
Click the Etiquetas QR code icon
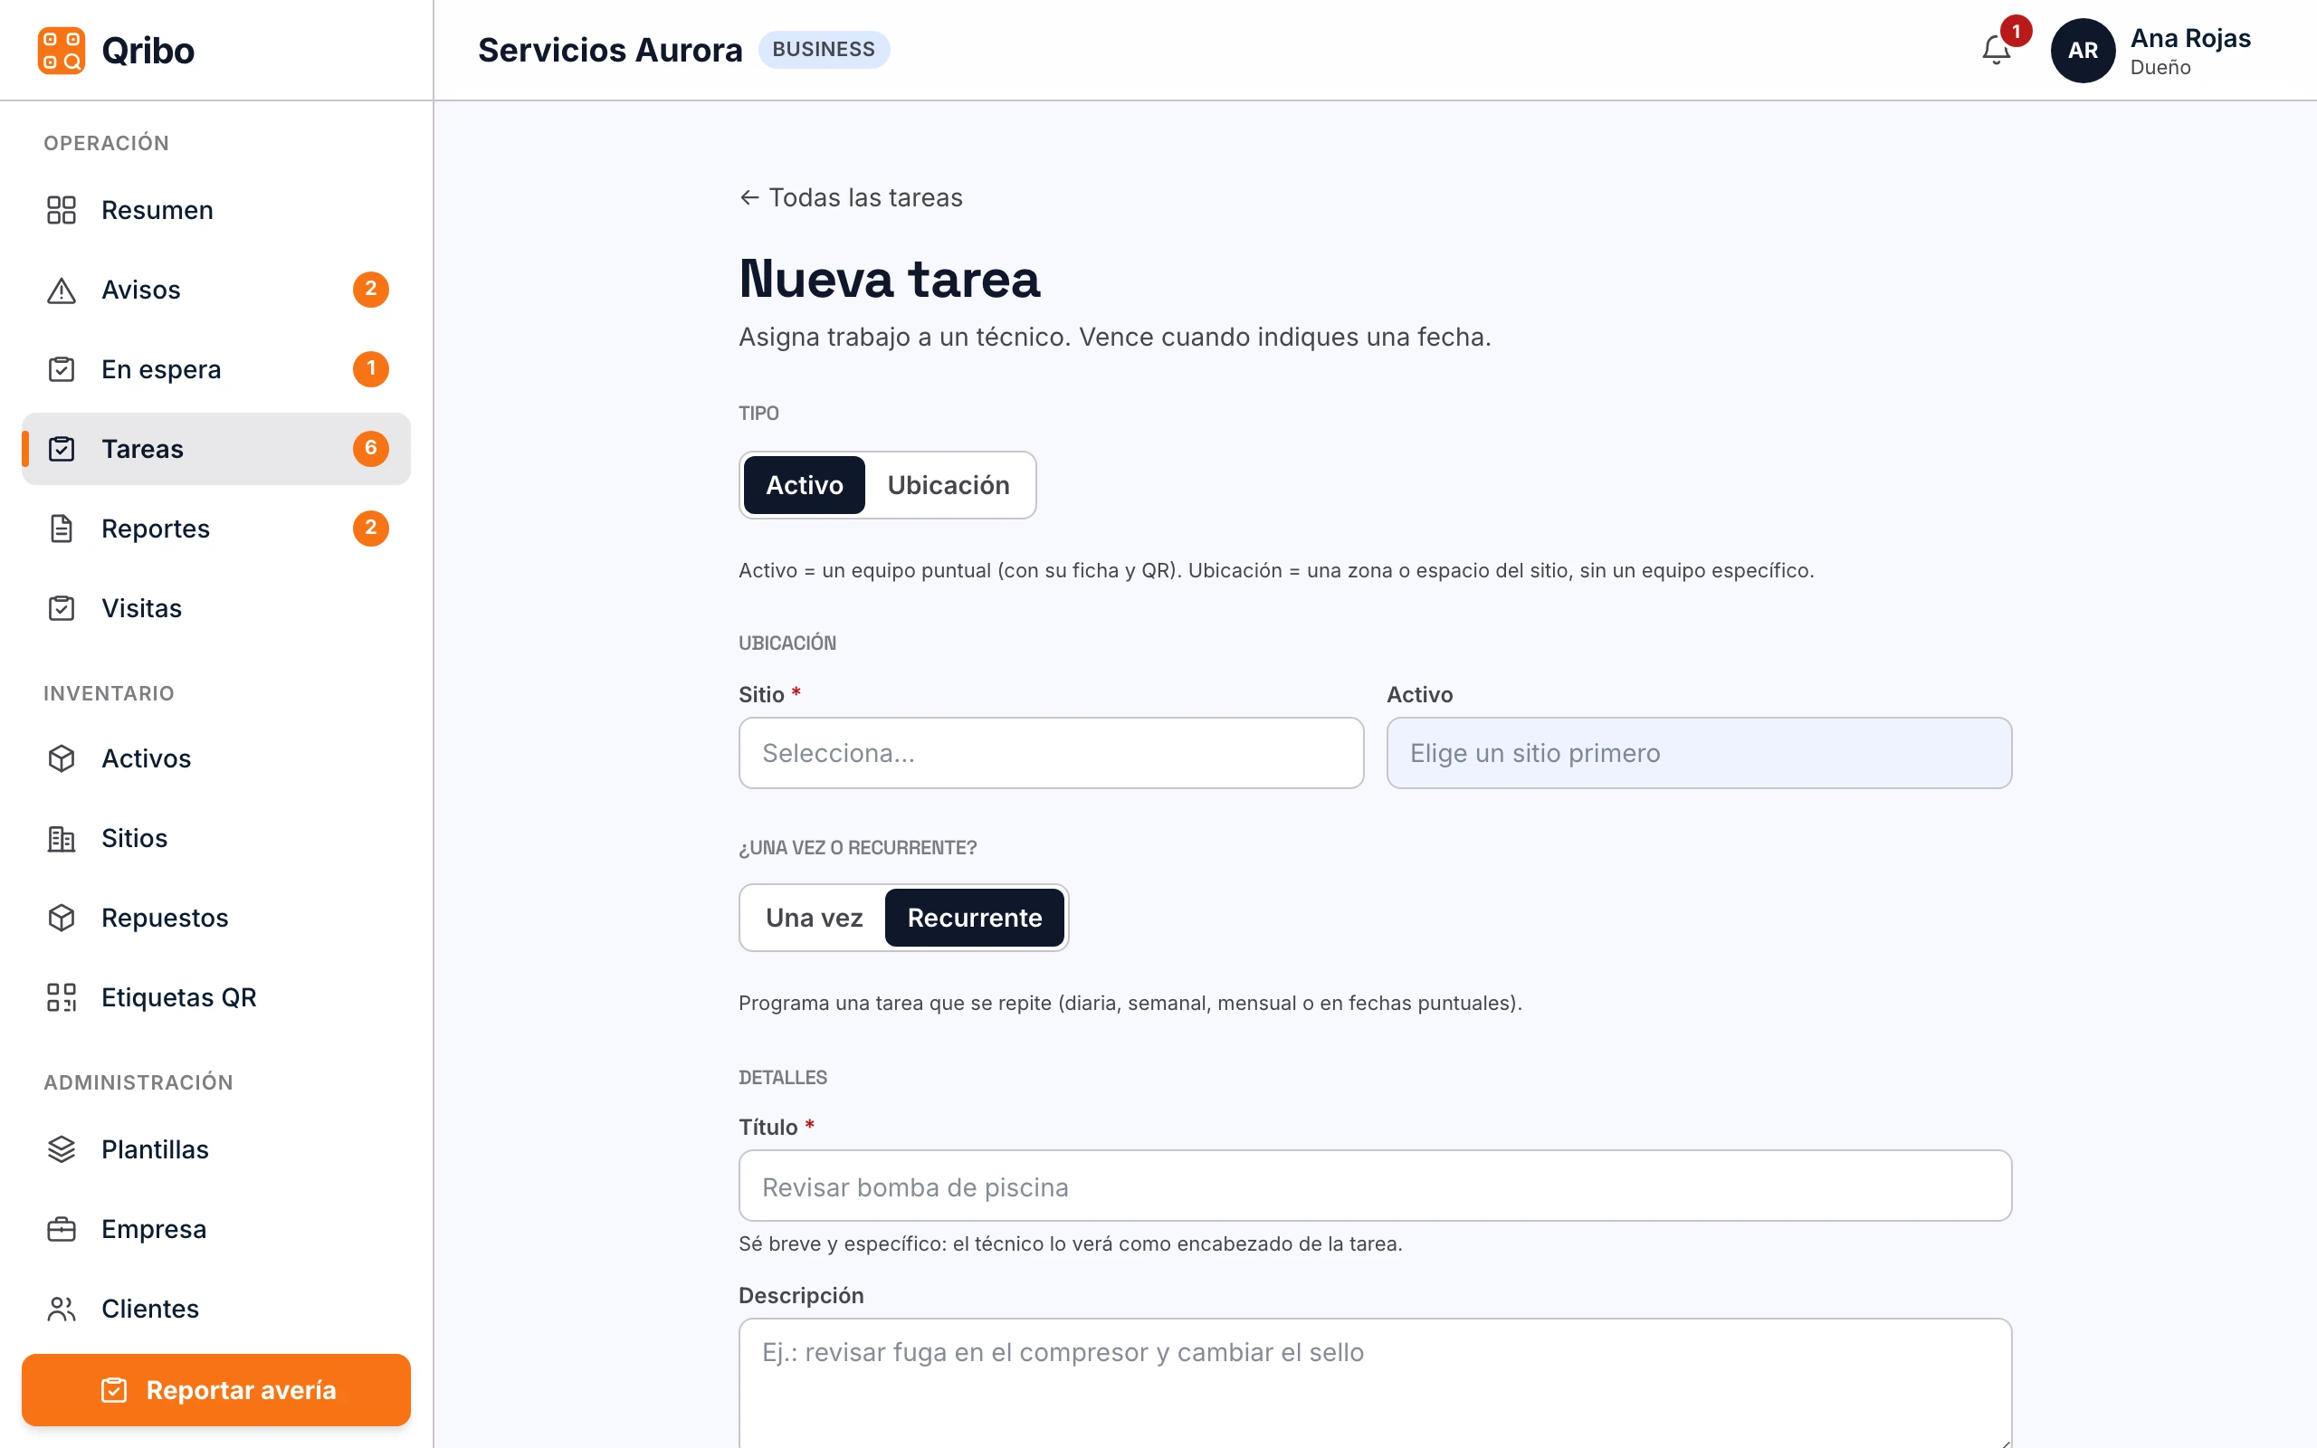click(x=62, y=997)
